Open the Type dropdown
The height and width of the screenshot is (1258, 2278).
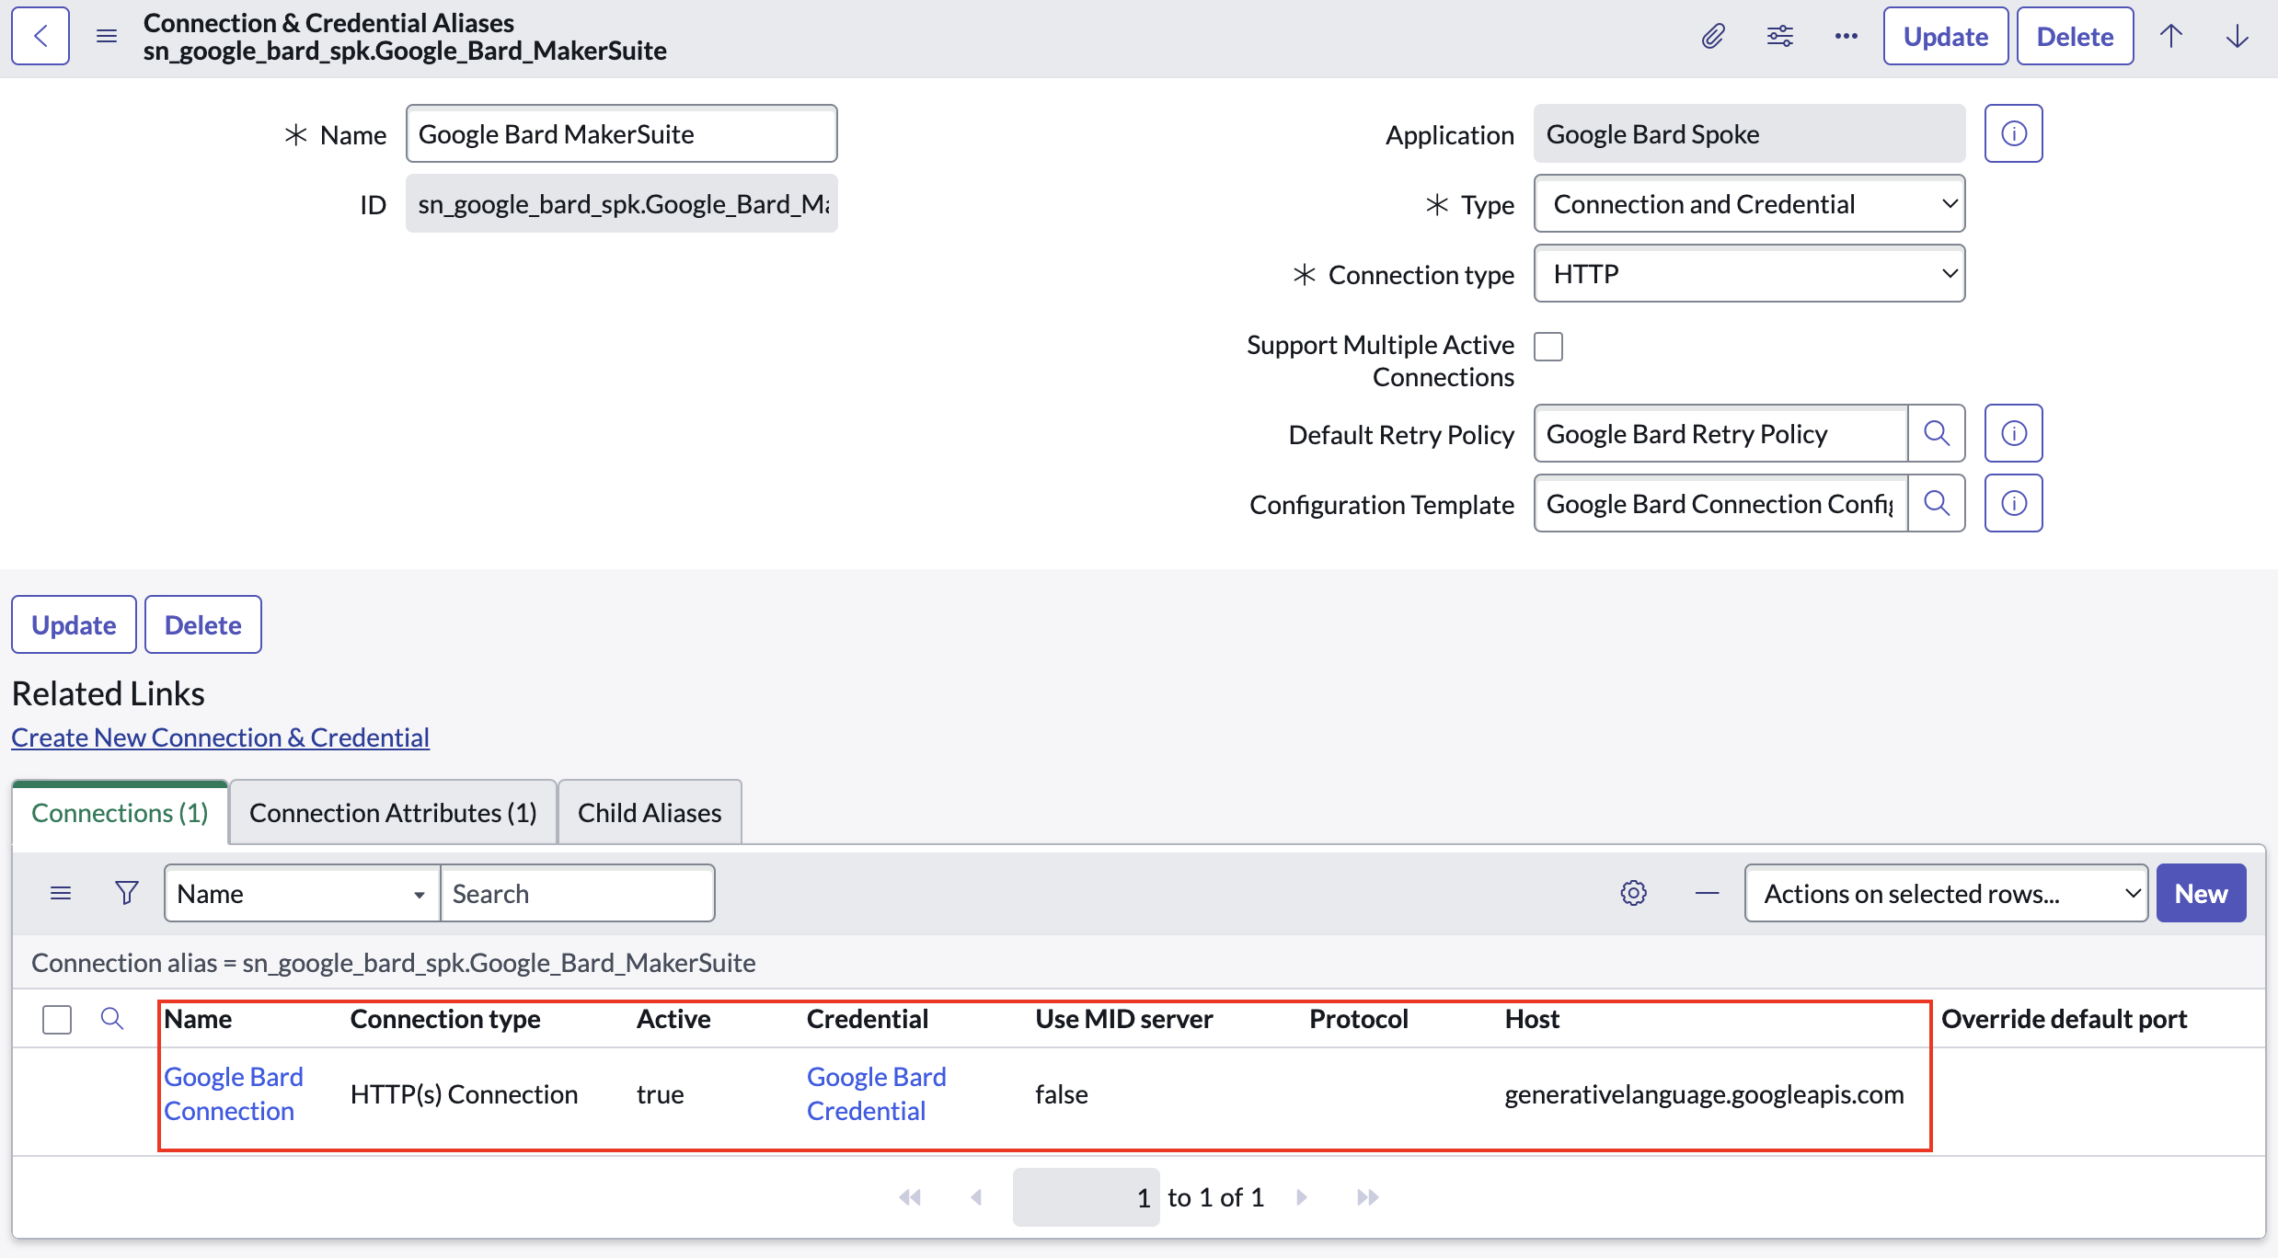click(x=1749, y=204)
